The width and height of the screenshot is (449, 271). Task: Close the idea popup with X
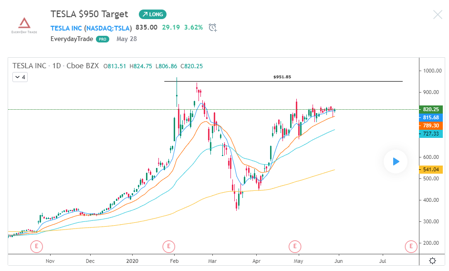click(x=438, y=14)
